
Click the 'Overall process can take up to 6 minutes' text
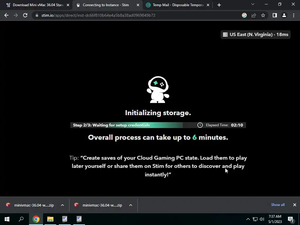[158, 137]
